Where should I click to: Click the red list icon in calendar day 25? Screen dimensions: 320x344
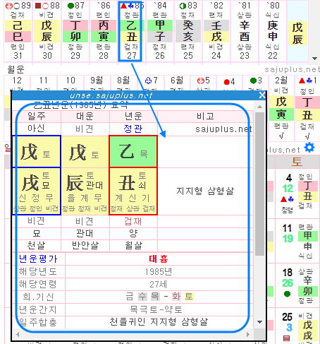tap(286, 338)
